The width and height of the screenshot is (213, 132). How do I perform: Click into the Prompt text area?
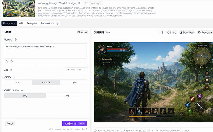point(46,51)
